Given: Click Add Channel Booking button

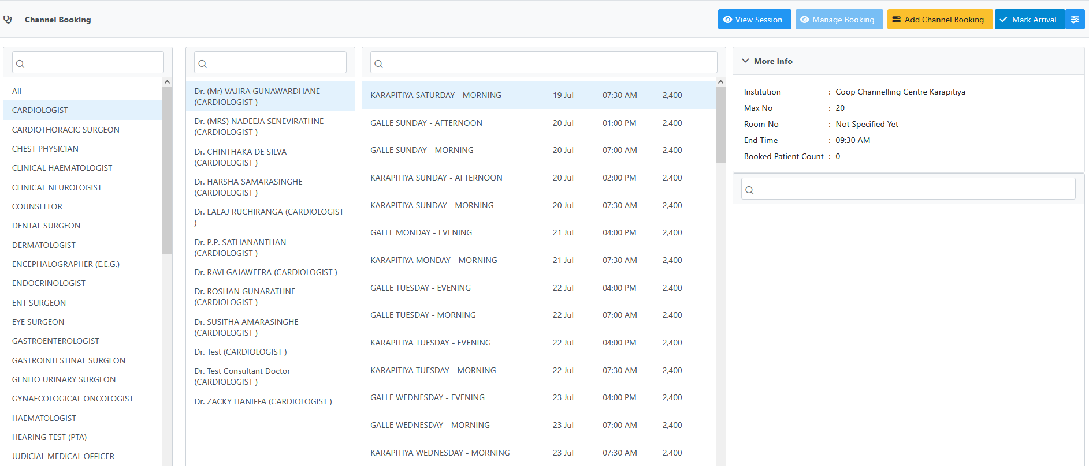Looking at the screenshot, I should (939, 20).
